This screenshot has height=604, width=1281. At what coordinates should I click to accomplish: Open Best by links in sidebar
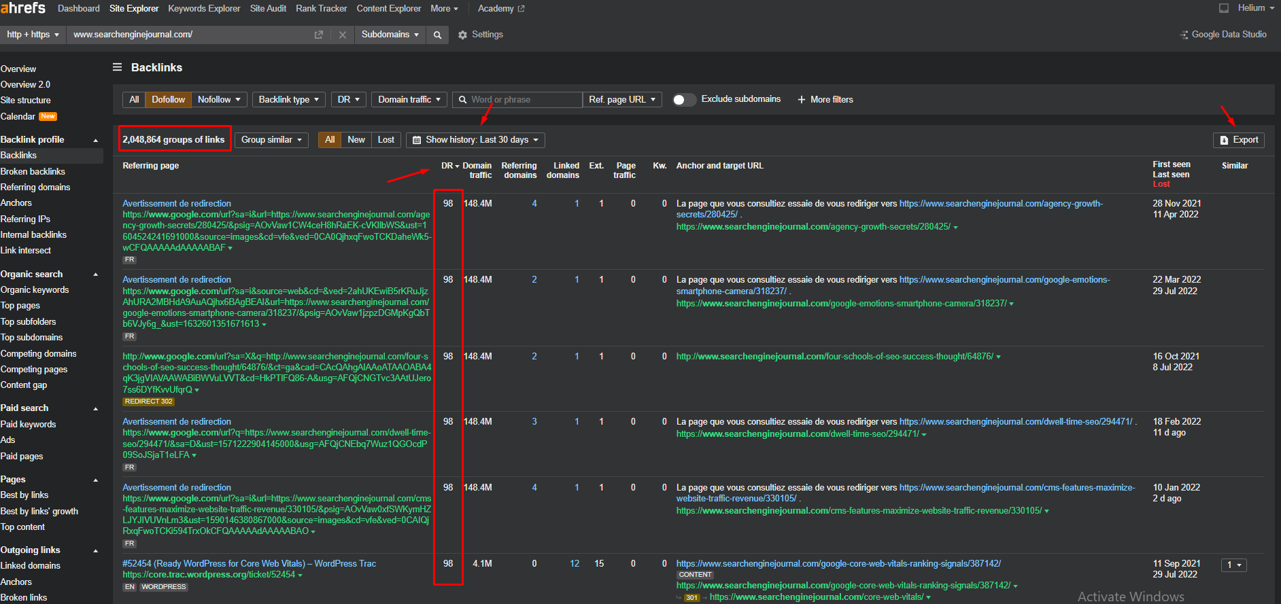[24, 495]
